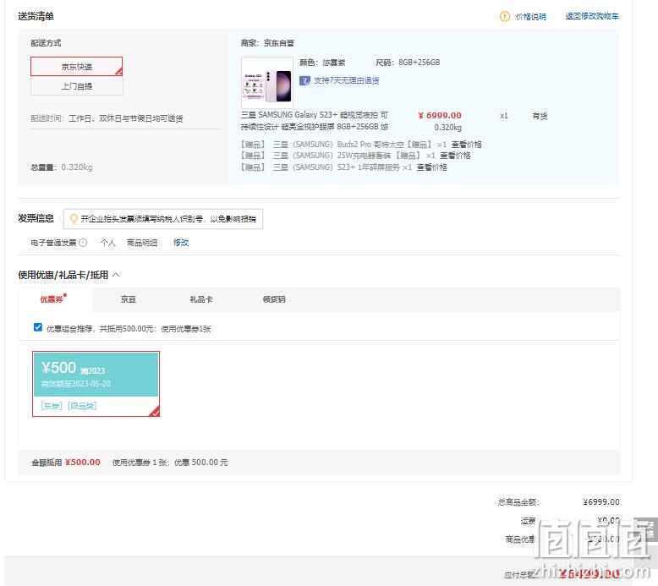Collapse the 使用优惠/礼品卡/抵用 section

point(116,275)
